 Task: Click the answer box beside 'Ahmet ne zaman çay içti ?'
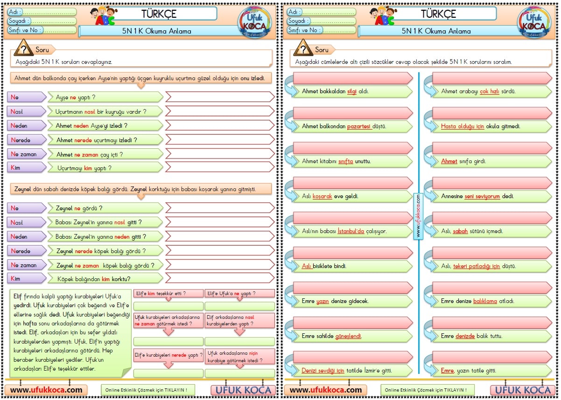[x=220, y=153]
